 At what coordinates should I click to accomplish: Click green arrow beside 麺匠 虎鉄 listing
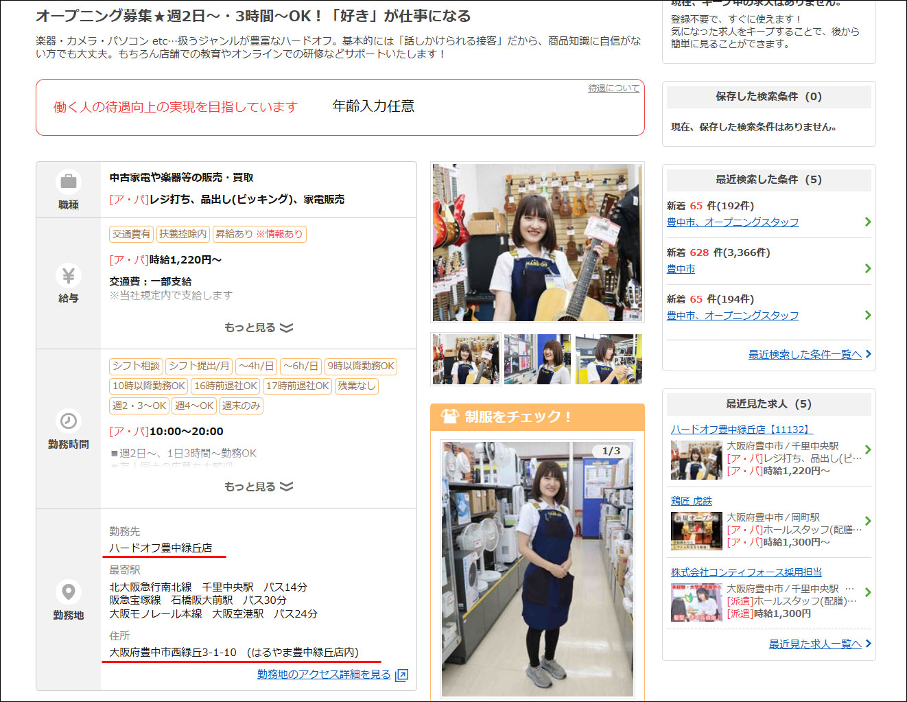coord(868,521)
